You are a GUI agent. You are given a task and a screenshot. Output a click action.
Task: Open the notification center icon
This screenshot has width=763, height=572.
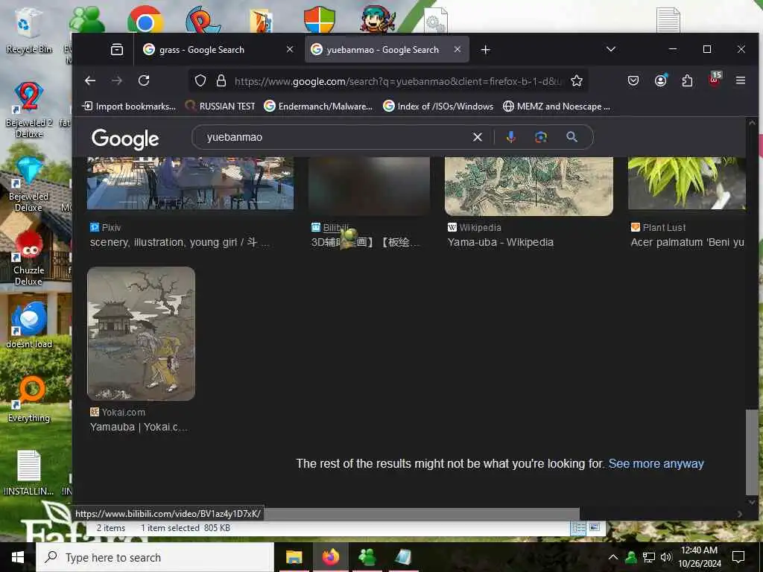click(x=738, y=557)
